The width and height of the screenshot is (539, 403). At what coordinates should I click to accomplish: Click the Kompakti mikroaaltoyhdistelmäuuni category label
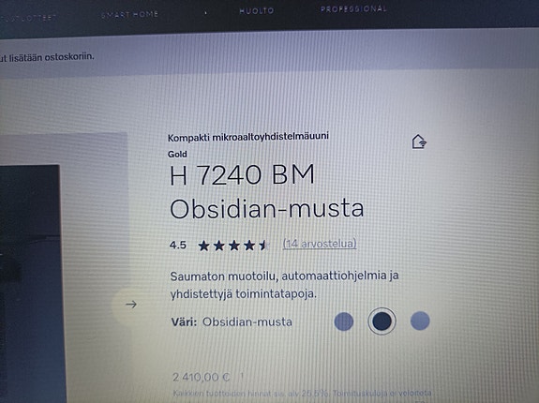pos(248,137)
